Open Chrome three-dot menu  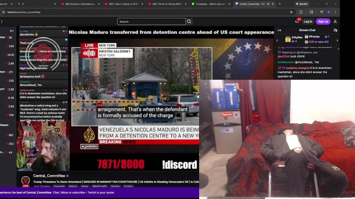(336, 12)
